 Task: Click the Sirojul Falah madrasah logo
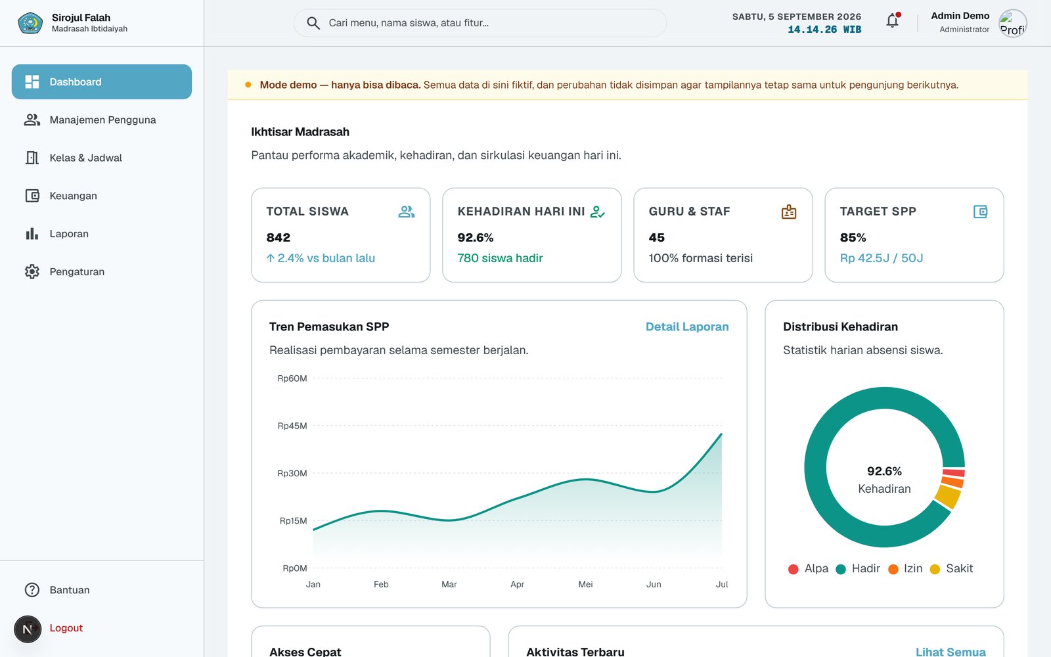point(30,23)
